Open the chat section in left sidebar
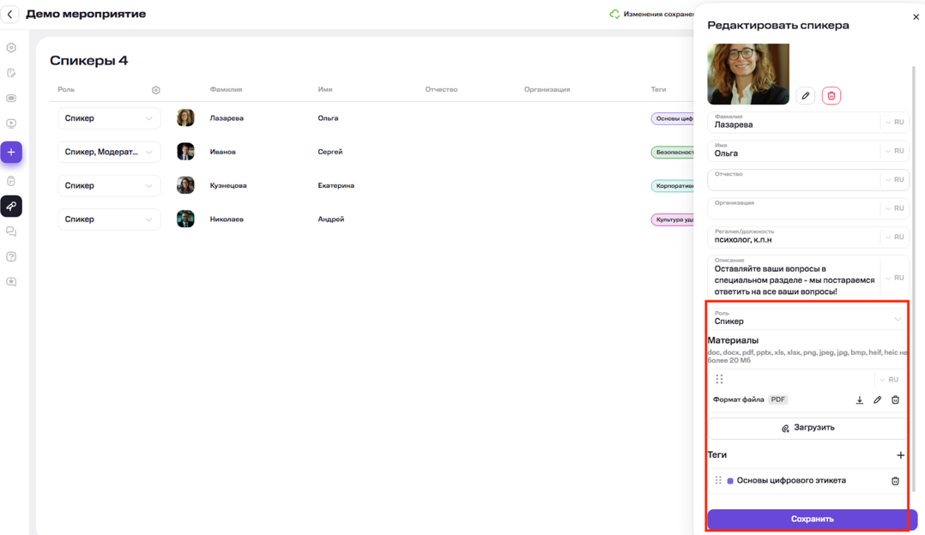The height and width of the screenshot is (535, 925). (x=11, y=231)
